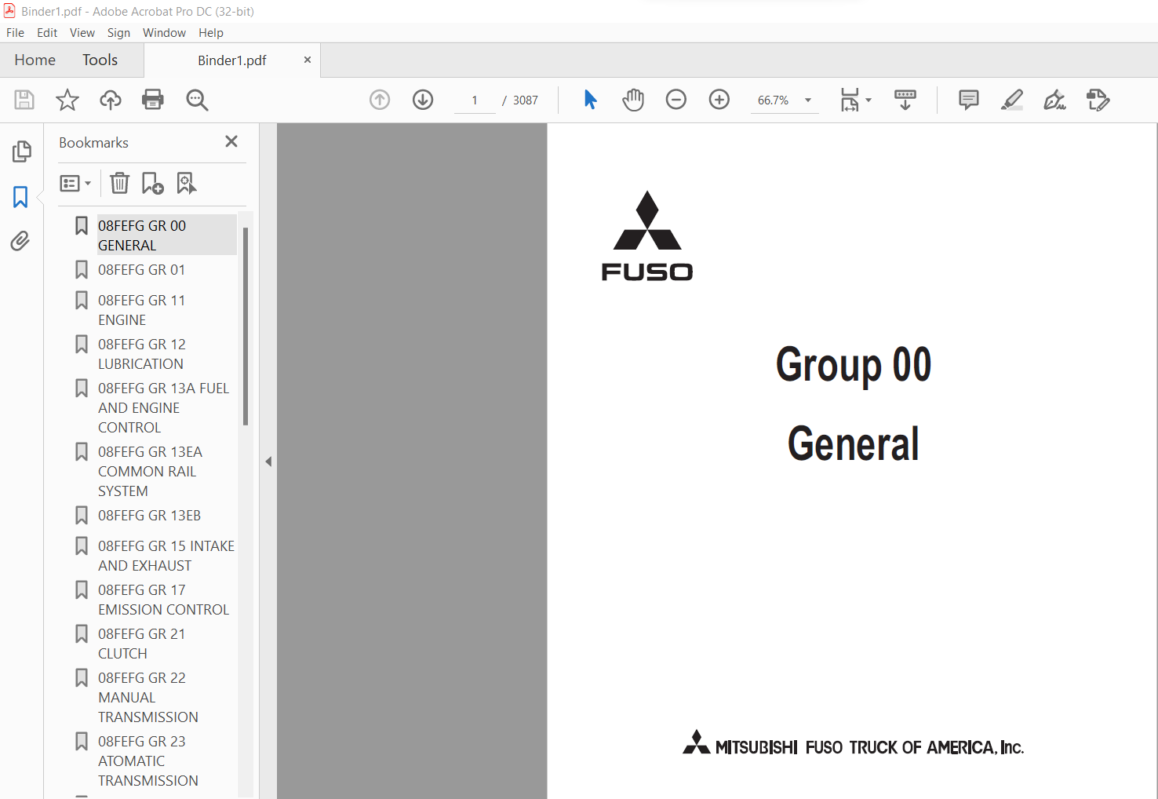
Task: Print the document
Action: tap(153, 100)
